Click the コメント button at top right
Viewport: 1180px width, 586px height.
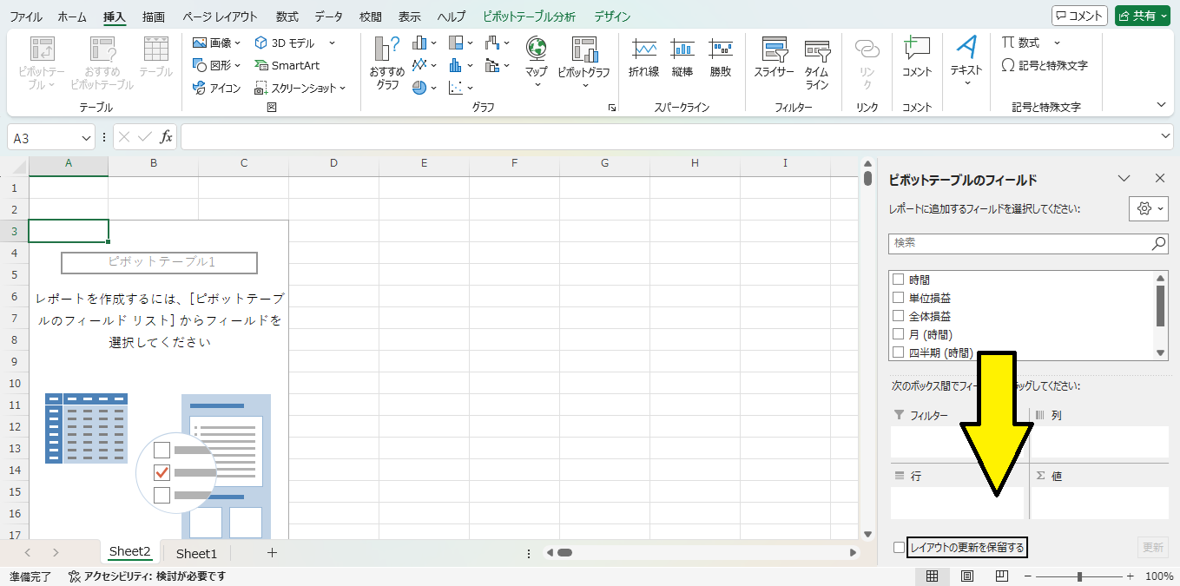1078,16
